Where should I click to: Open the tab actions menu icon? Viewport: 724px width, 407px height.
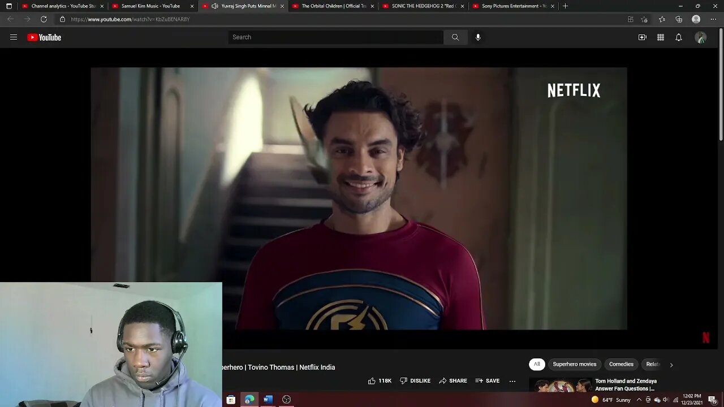8,6
